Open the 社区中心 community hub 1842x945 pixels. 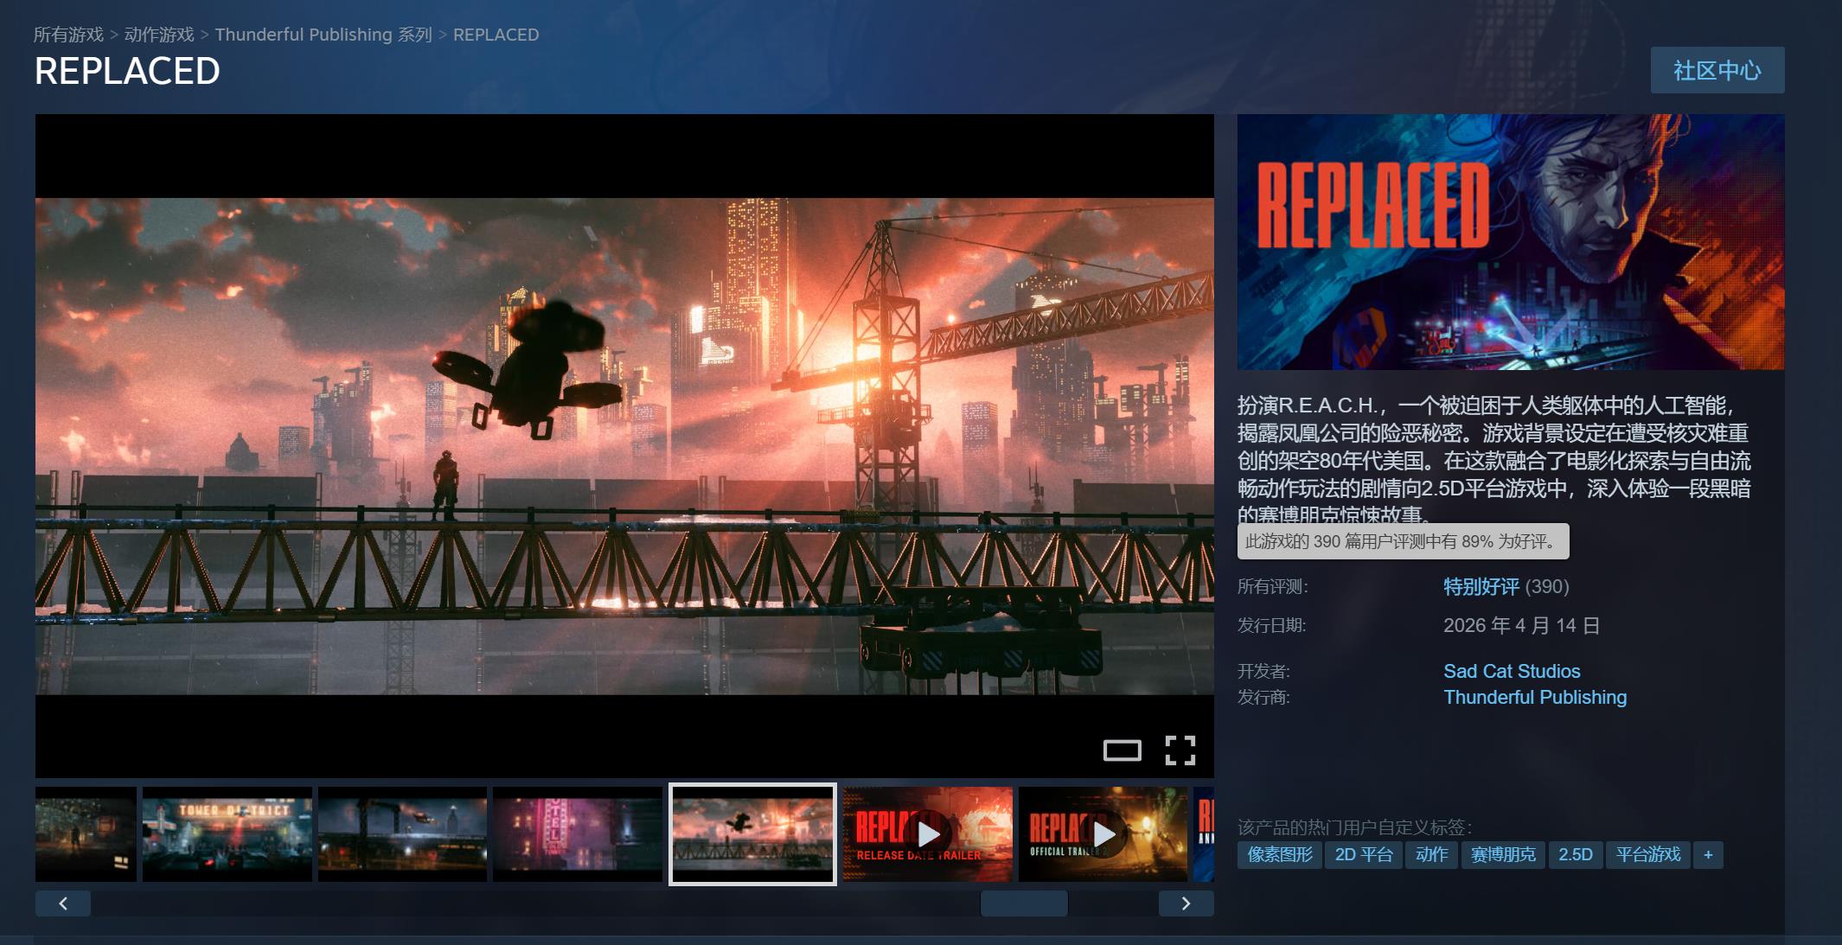(1717, 70)
